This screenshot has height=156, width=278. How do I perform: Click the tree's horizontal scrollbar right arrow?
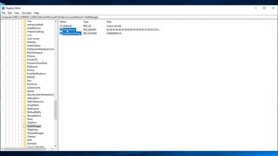pos(52,149)
